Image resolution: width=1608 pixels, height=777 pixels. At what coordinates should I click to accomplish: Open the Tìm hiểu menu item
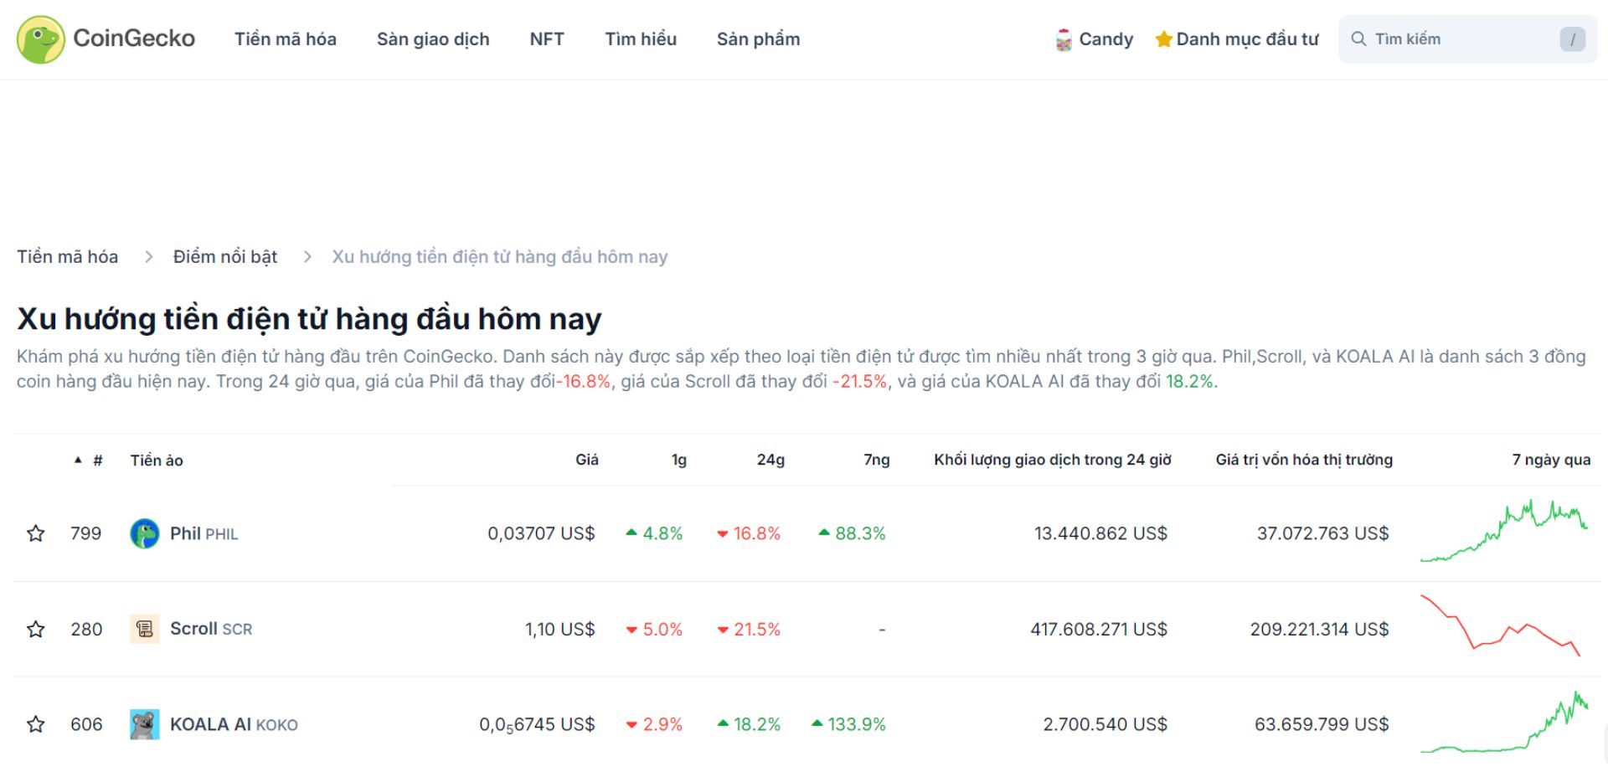(x=641, y=39)
